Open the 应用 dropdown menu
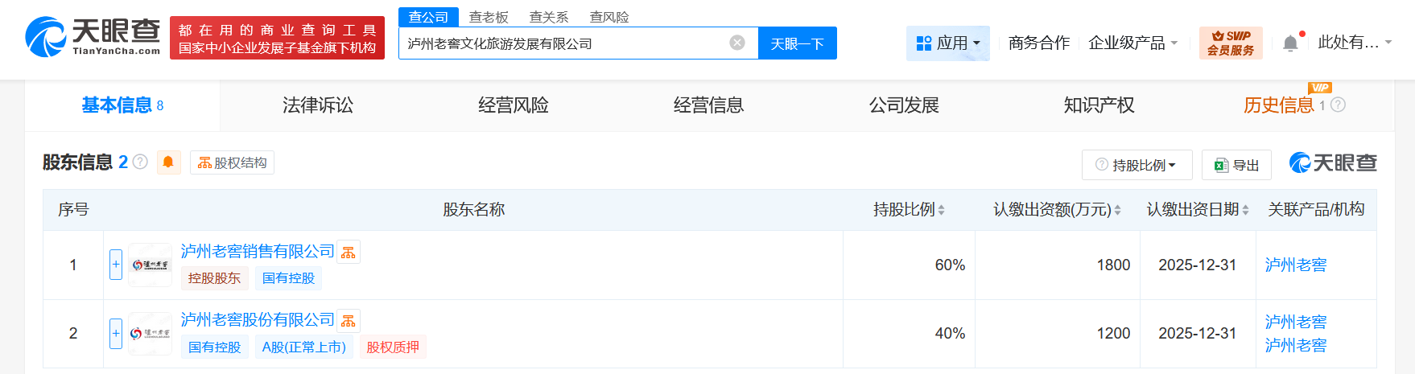This screenshot has width=1415, height=374. coord(948,43)
